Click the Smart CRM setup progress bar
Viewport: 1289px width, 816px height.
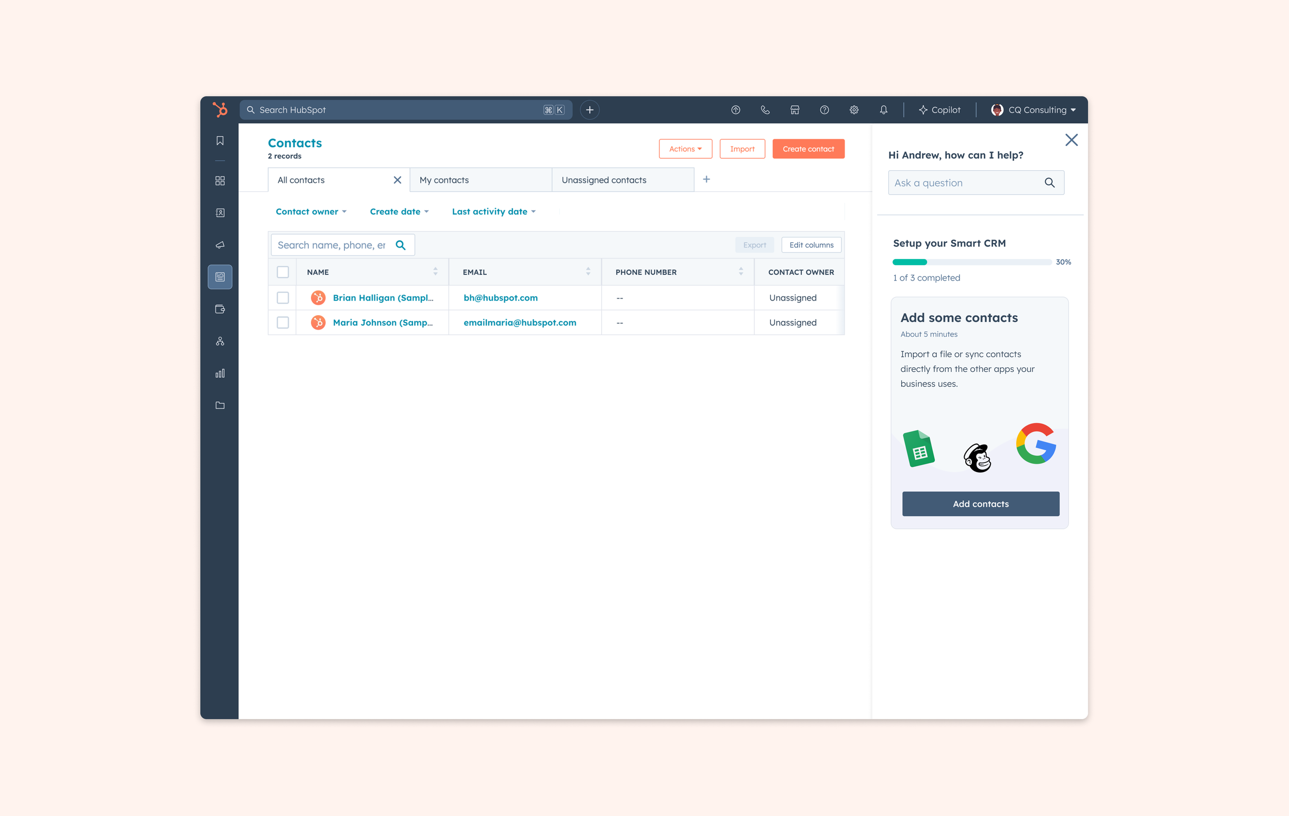[x=971, y=262]
